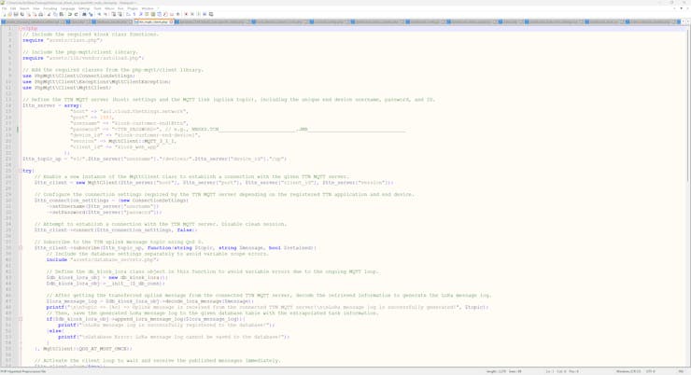Screen dimensions: 691x375
Task: Click the Ln/Col/Pos field in the status bar
Action: point(562,371)
